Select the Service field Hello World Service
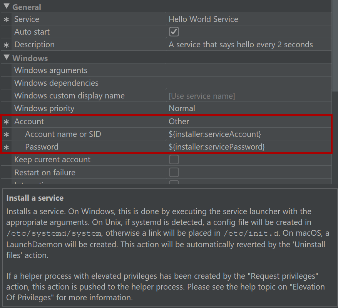The image size is (338, 308). 249,19
